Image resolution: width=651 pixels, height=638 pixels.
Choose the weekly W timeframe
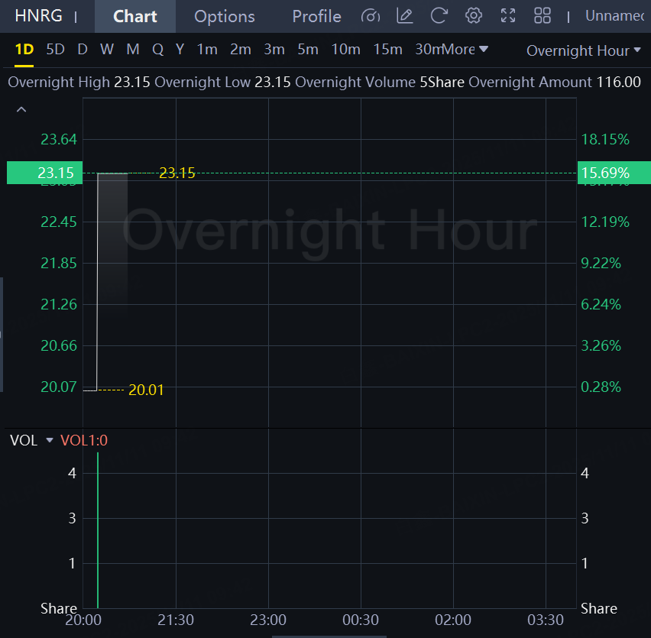coord(107,50)
